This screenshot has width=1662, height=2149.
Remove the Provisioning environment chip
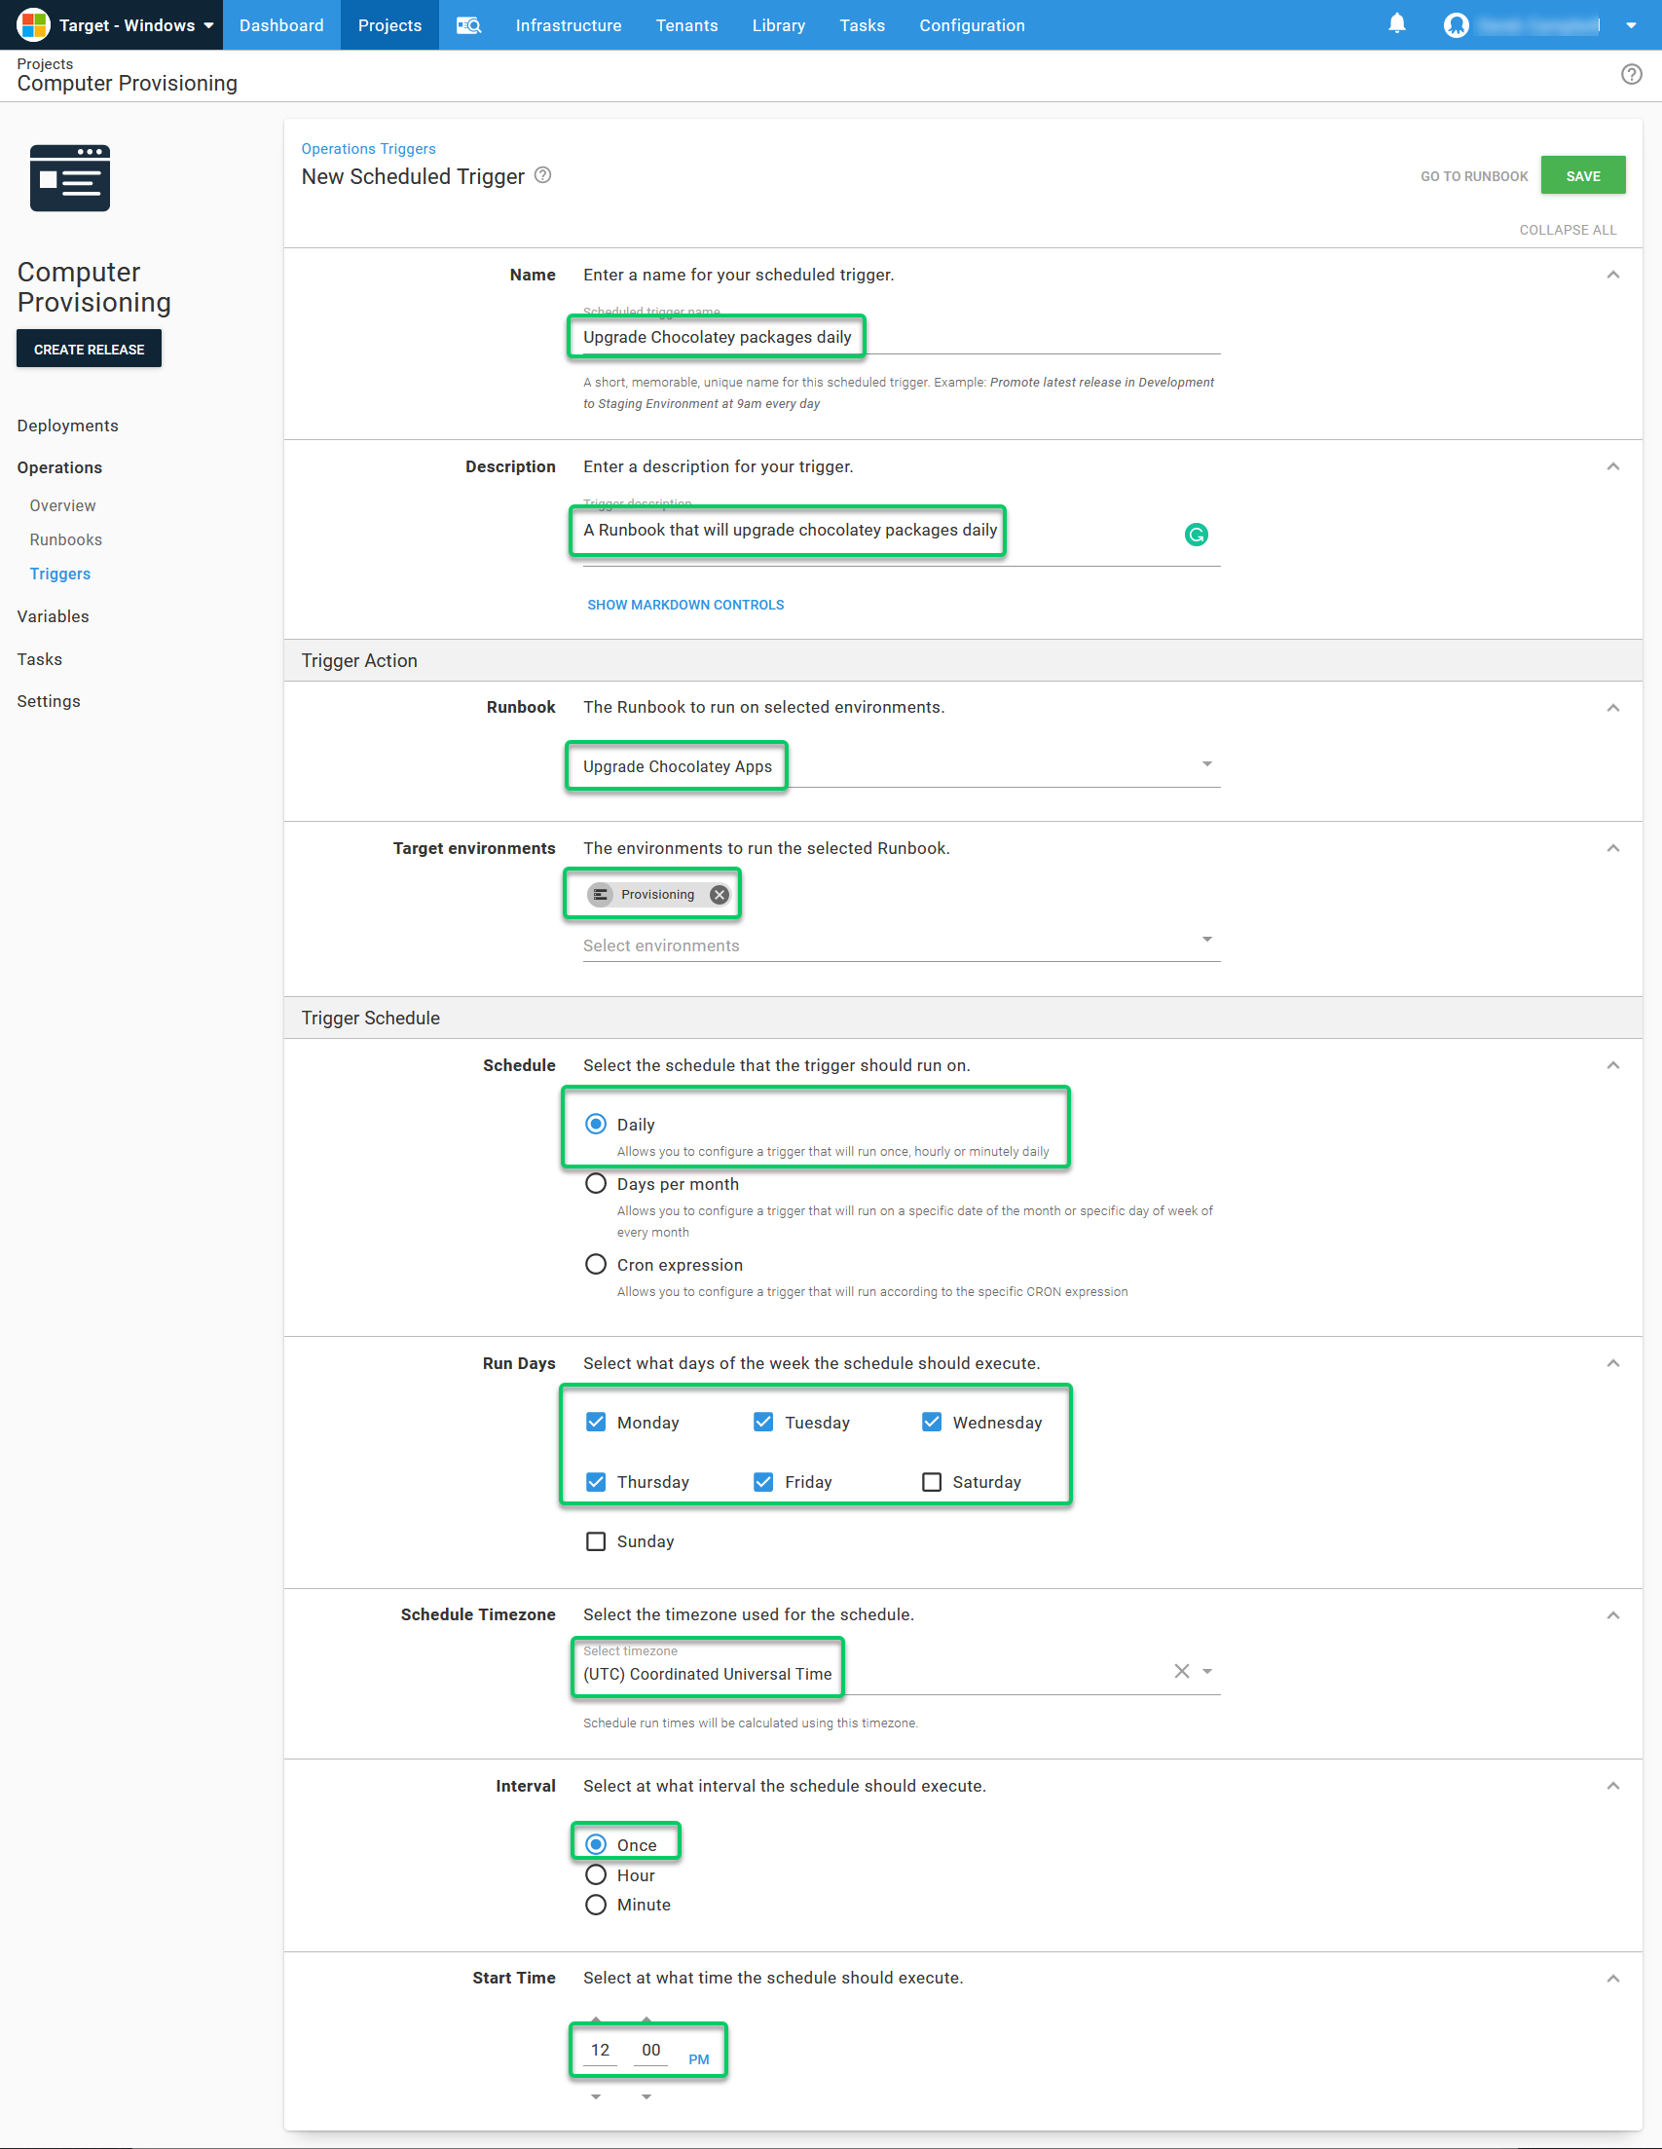(x=720, y=895)
